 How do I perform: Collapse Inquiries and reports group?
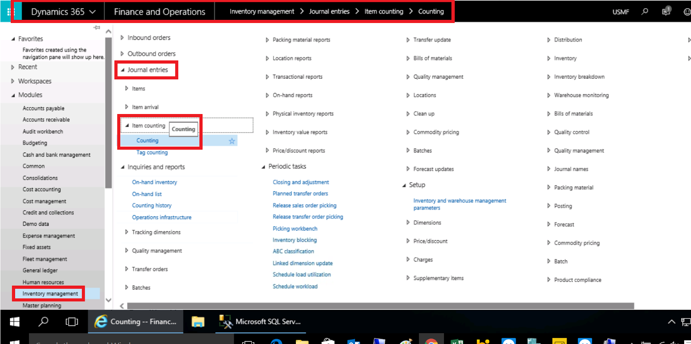pos(123,167)
